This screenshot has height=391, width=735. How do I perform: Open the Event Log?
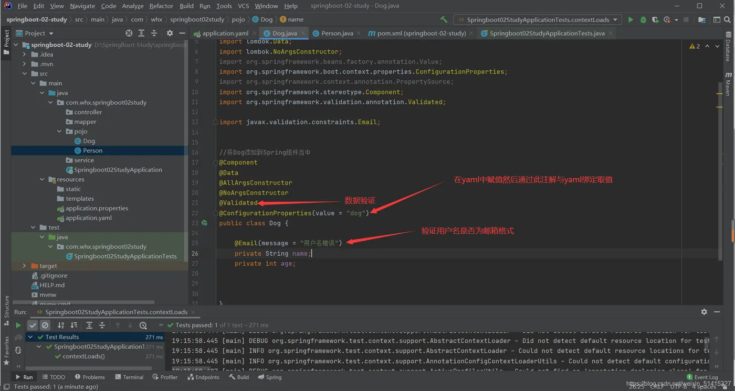click(702, 377)
